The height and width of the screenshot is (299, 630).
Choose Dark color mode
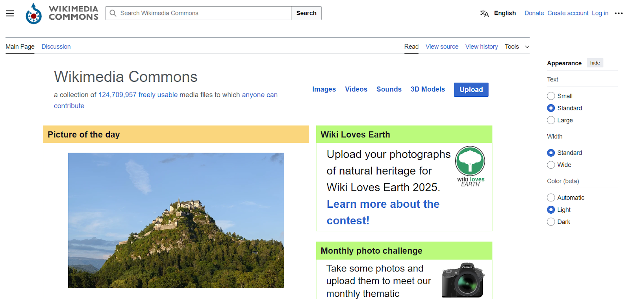(551, 222)
